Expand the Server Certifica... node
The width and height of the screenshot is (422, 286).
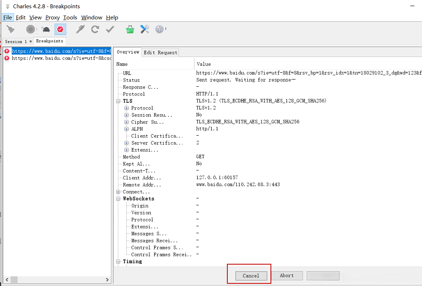(x=126, y=143)
